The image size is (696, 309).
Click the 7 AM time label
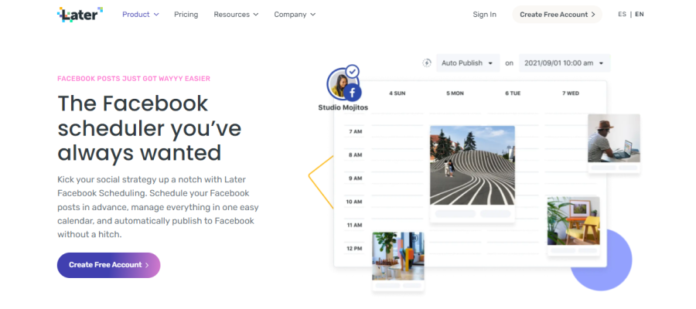[355, 131]
